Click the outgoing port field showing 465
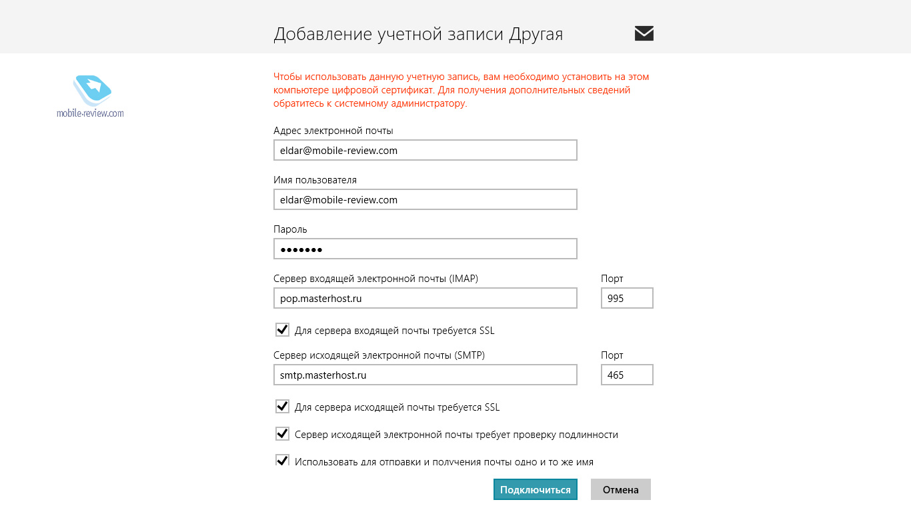911x512 pixels. tap(626, 375)
